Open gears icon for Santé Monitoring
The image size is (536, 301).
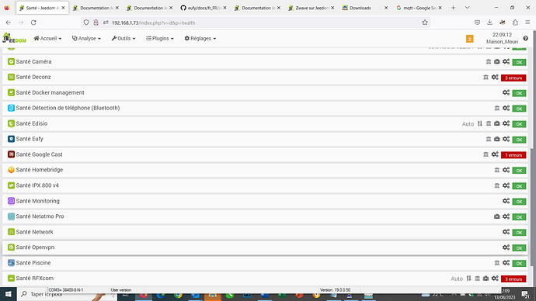tap(506, 201)
